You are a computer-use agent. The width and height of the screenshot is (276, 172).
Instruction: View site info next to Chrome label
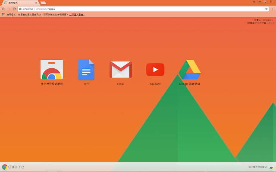pyautogui.click(x=20, y=9)
